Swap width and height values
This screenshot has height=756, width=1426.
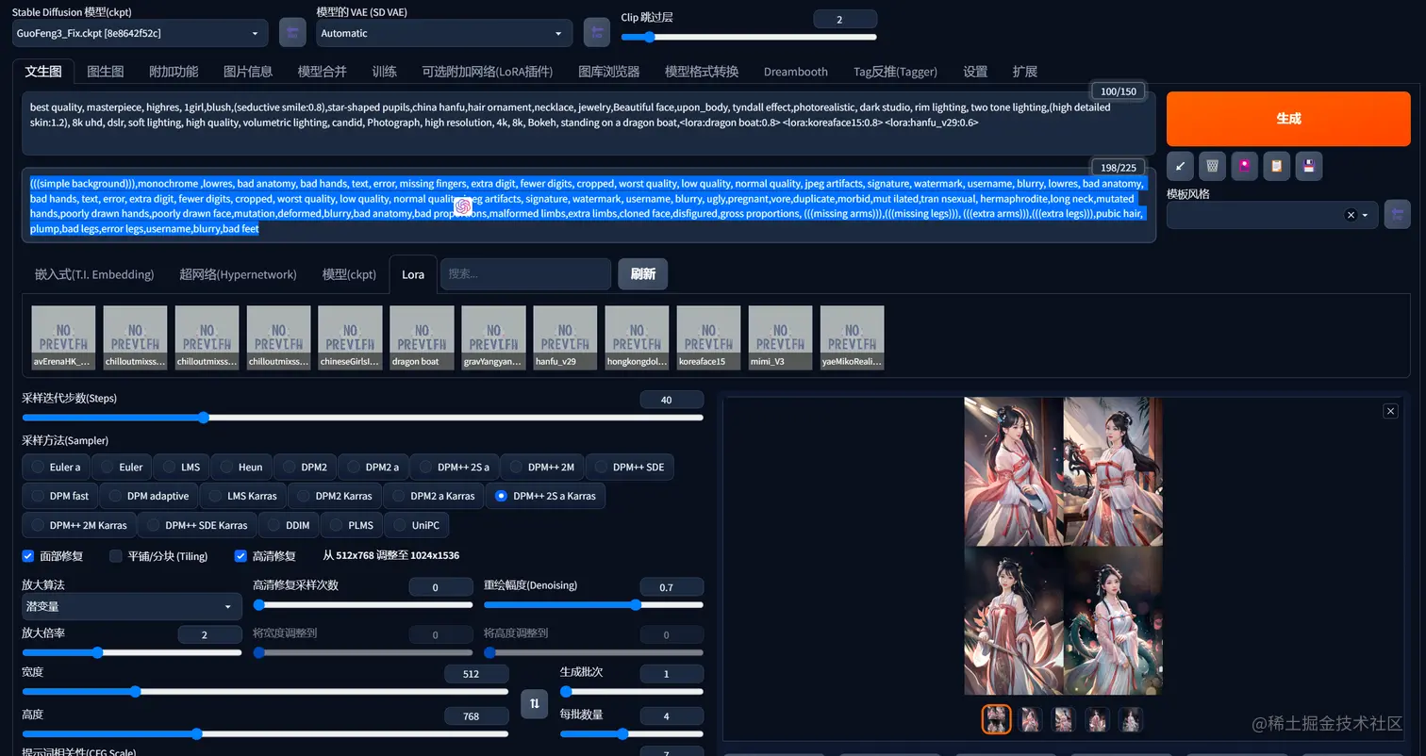coord(535,703)
